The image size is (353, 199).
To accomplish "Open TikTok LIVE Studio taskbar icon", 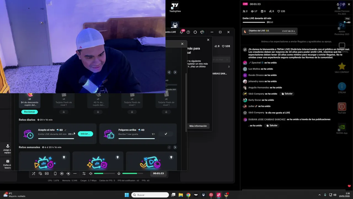I will pos(218,195).
